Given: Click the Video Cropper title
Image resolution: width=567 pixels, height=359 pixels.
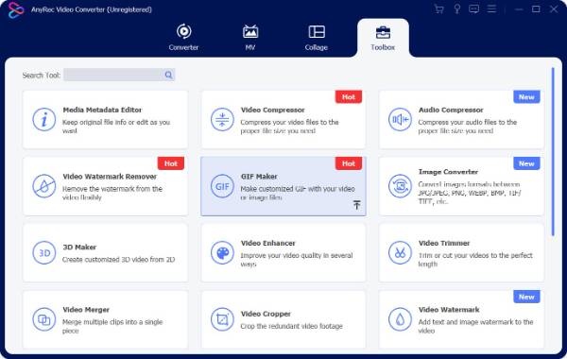Looking at the screenshot, I should 266,314.
